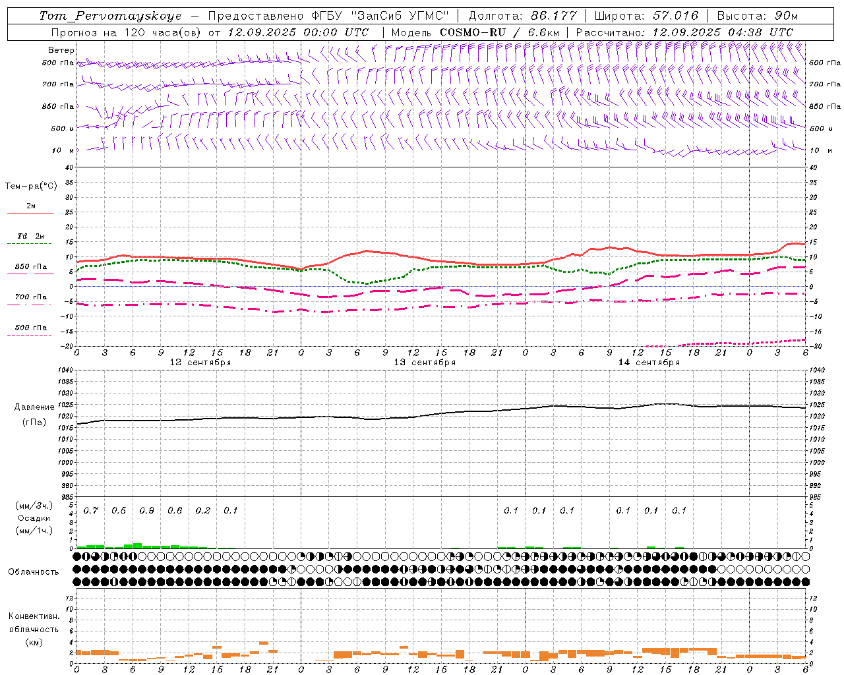
Task: Click the 0.6 precipitation value
Action: (x=175, y=511)
